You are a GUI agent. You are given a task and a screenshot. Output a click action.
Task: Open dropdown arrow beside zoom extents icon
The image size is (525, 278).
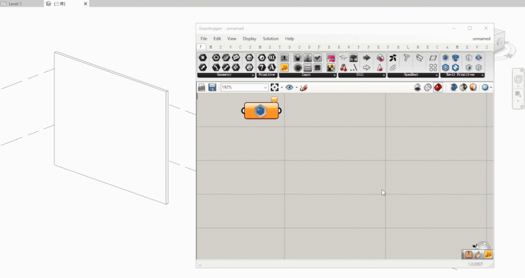point(281,88)
